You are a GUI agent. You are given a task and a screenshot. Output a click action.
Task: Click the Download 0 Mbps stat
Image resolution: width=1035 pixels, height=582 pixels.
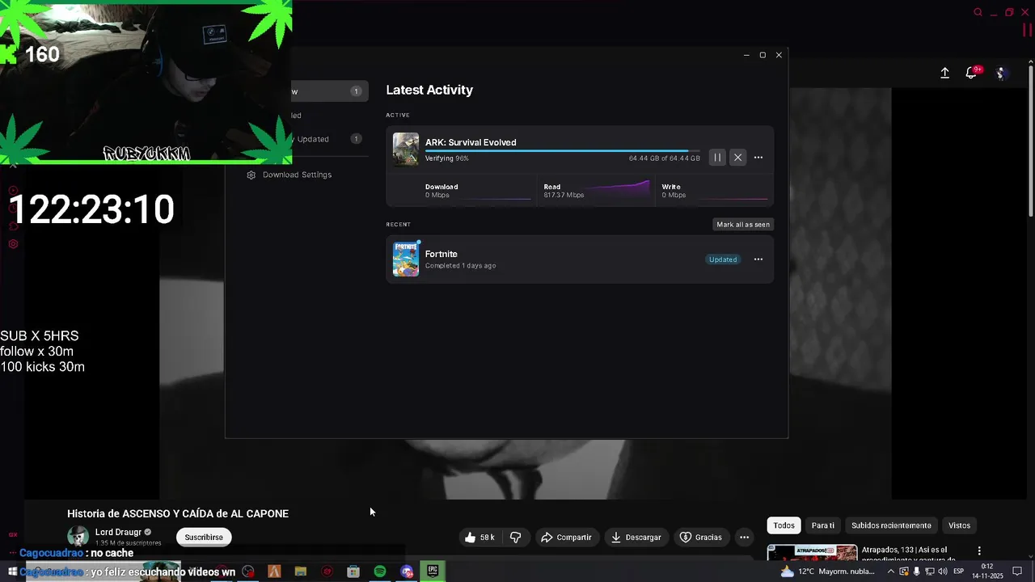(477, 191)
